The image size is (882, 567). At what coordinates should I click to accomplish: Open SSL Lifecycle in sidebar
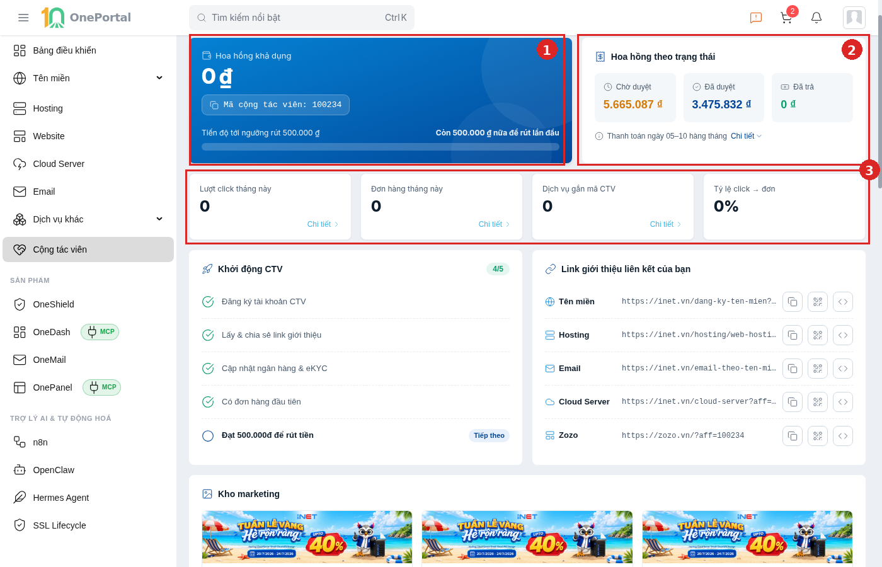click(88, 525)
